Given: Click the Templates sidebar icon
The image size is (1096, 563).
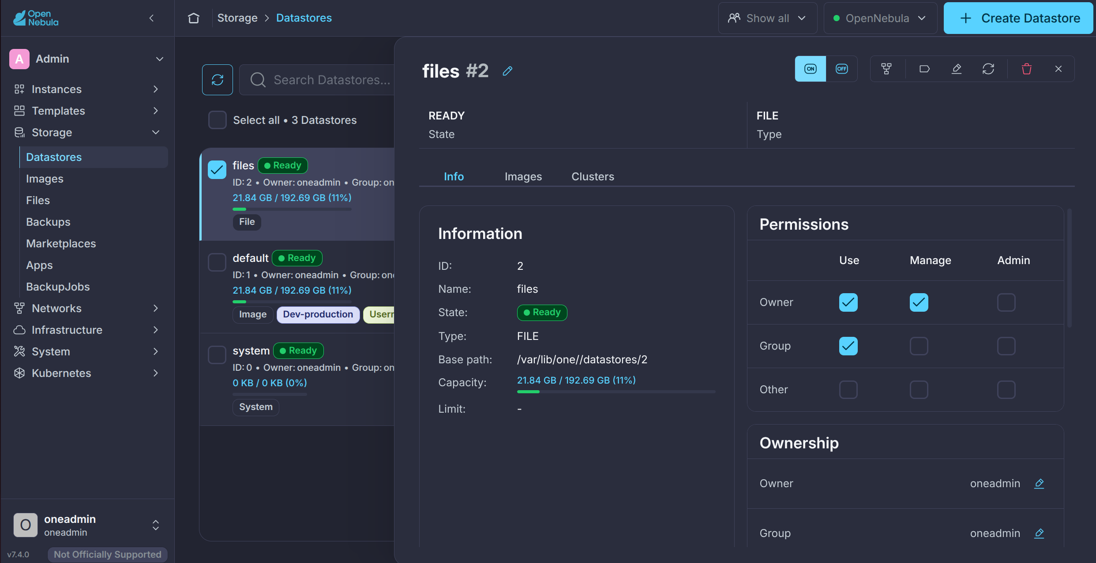Looking at the screenshot, I should coord(19,111).
